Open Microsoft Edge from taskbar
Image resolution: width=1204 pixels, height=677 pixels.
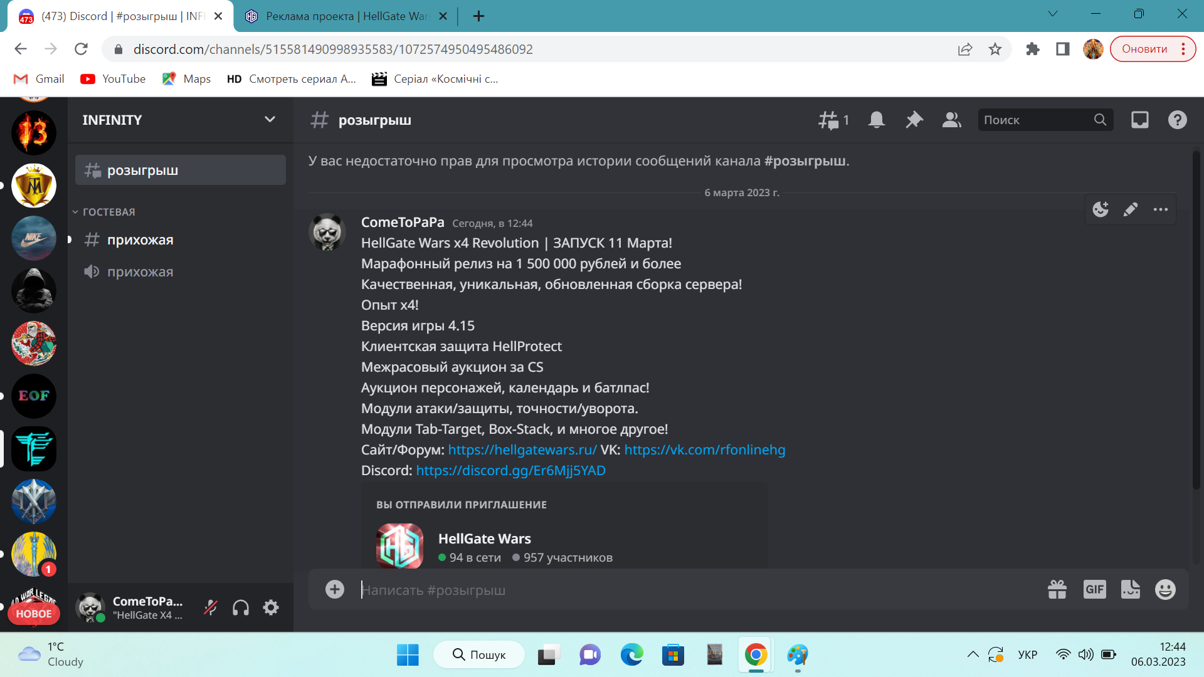pyautogui.click(x=631, y=655)
